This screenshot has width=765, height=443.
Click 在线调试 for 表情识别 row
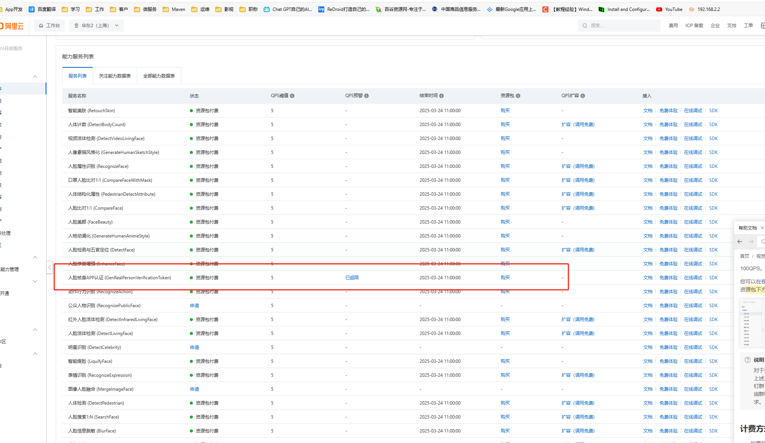point(693,375)
